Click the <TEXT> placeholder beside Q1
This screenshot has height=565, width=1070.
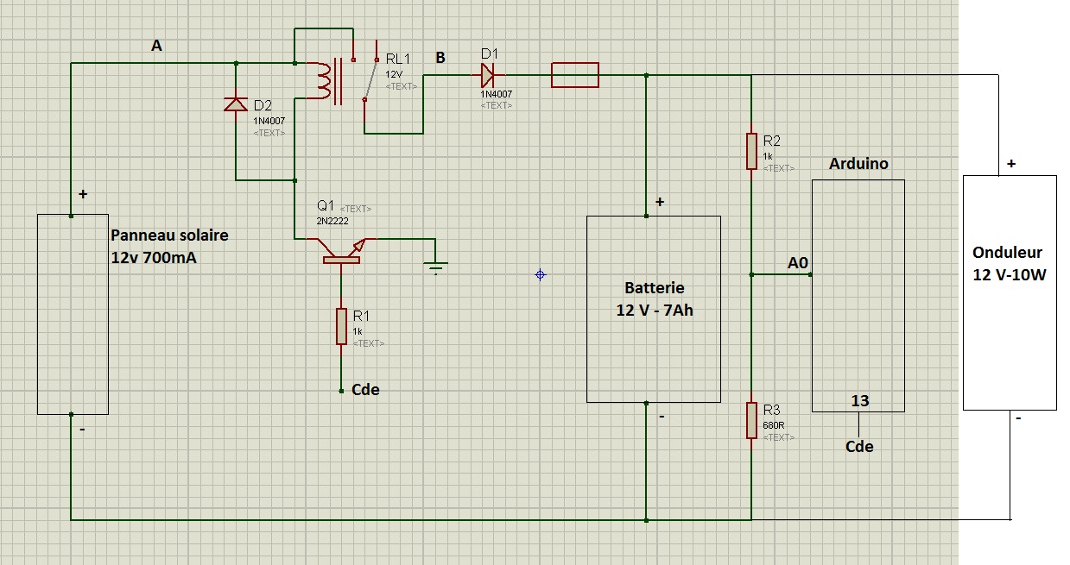tap(356, 209)
